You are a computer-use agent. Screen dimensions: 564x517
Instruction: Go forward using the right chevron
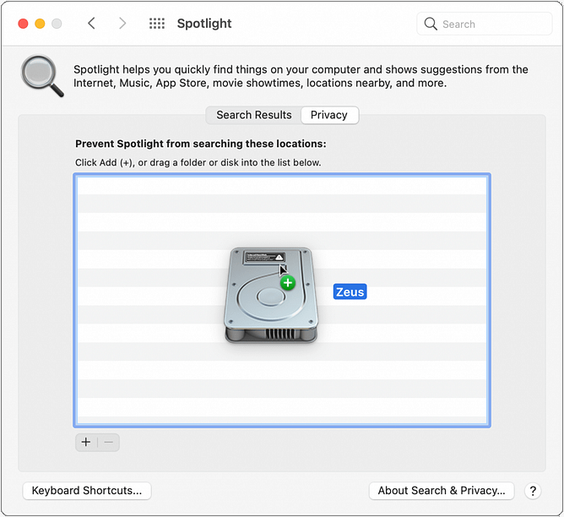pos(122,24)
